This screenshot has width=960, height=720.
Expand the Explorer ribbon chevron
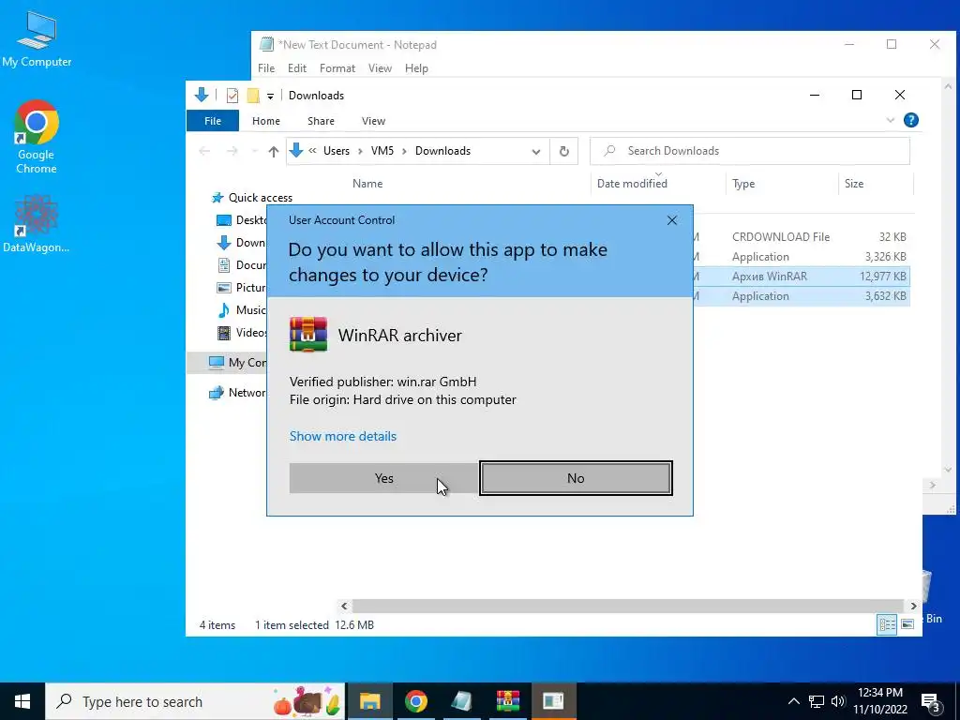point(891,120)
